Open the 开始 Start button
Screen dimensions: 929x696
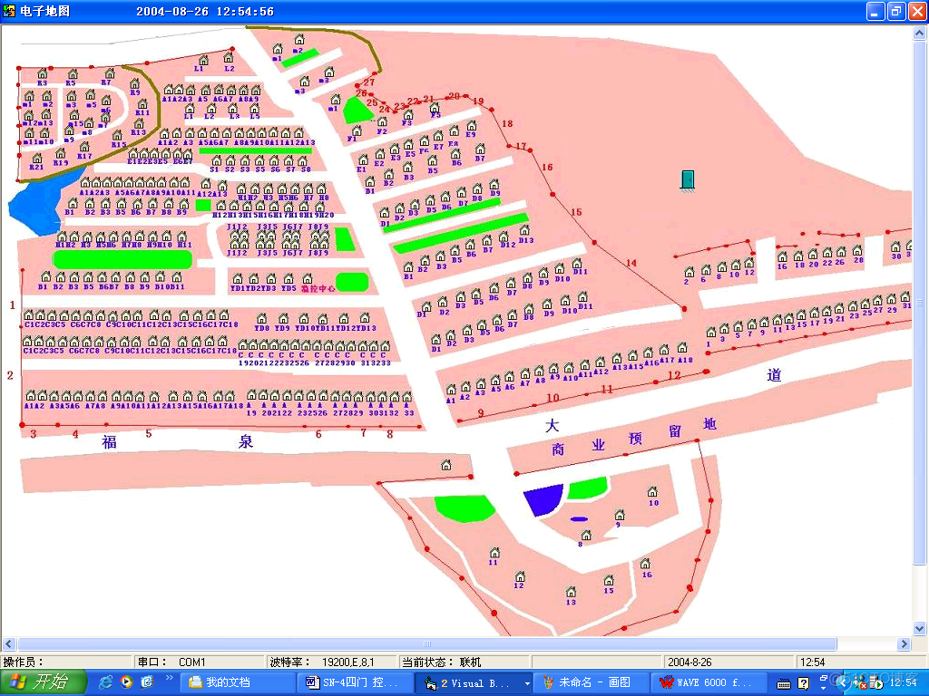43,682
